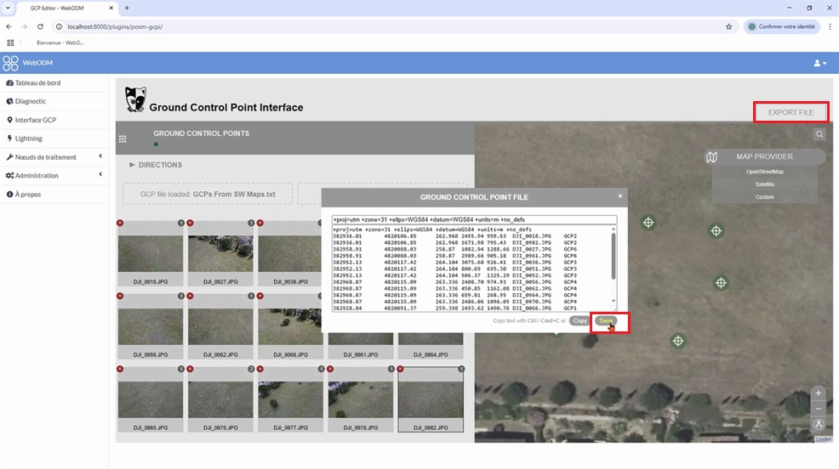Open a new browser tab
This screenshot has width=839, height=469.
click(127, 8)
